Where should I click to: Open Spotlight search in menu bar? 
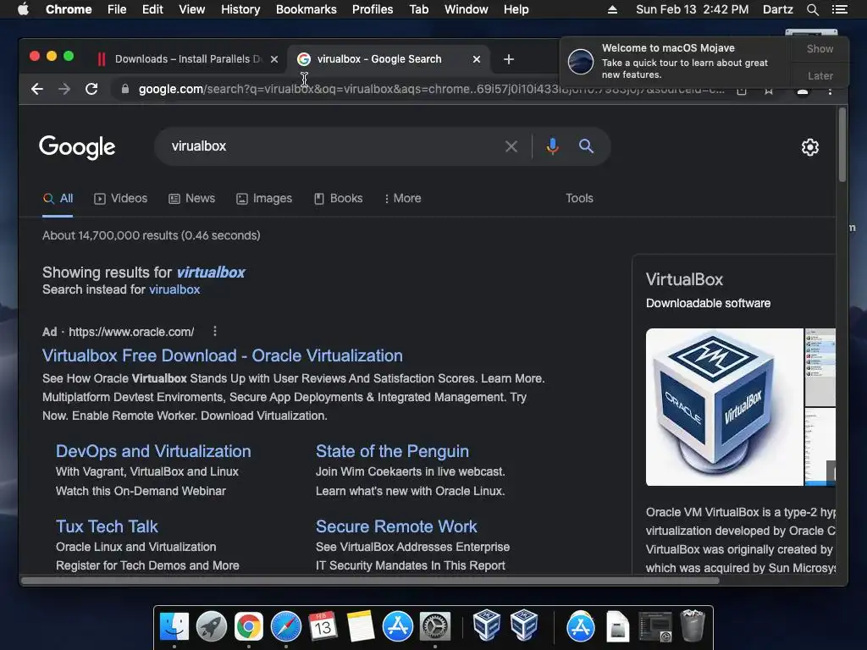(812, 9)
